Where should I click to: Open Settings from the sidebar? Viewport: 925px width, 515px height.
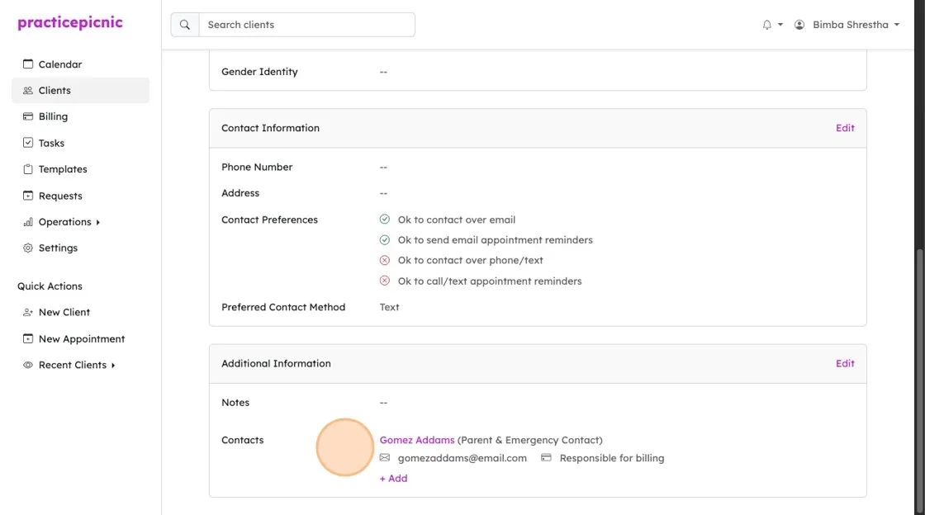[x=58, y=248]
